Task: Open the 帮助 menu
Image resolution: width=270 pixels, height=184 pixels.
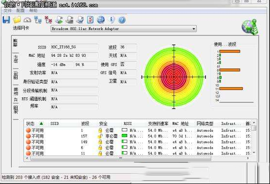Action: coord(33,11)
